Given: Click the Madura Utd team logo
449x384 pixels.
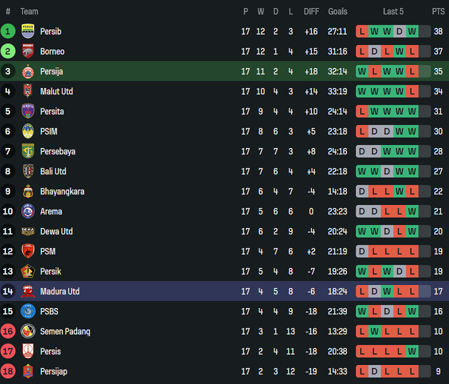Looking at the screenshot, I should point(28,291).
